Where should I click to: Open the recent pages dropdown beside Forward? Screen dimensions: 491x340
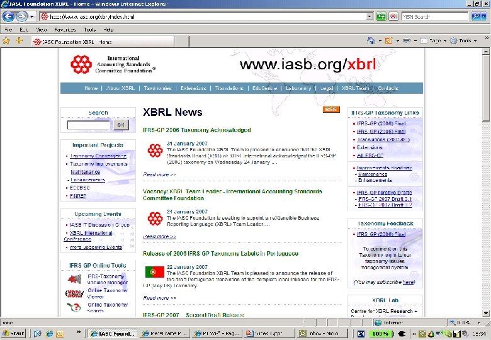tap(31, 16)
